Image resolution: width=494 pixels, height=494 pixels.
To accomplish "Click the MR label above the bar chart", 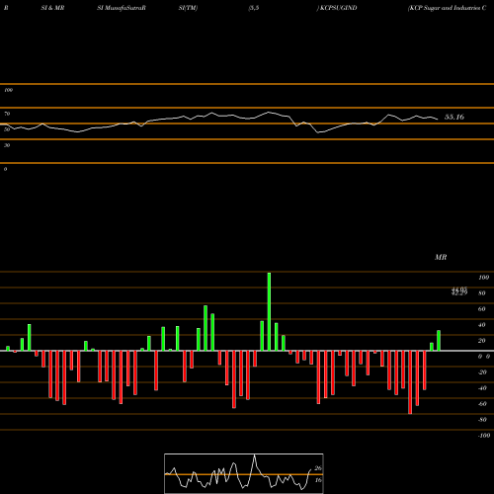I will [441, 257].
